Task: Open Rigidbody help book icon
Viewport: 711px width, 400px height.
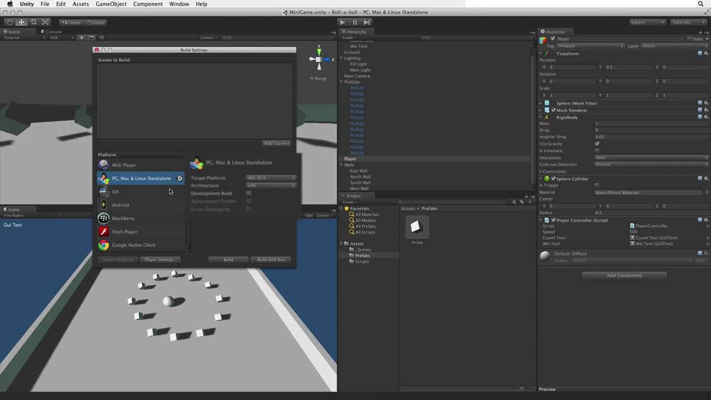Action: tap(700, 117)
